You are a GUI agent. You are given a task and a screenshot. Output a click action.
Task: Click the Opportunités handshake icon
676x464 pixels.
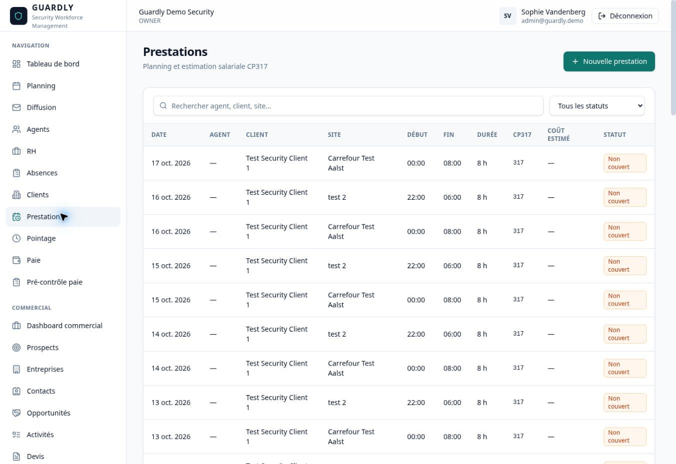[16, 413]
